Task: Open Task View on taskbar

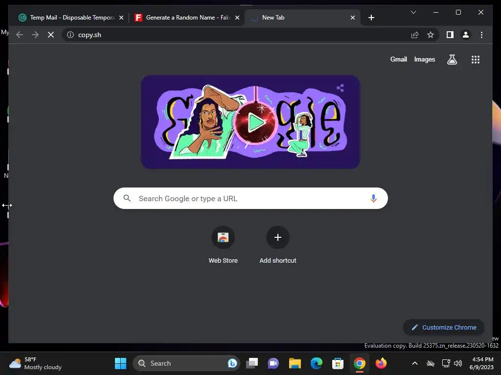Action: (x=252, y=363)
